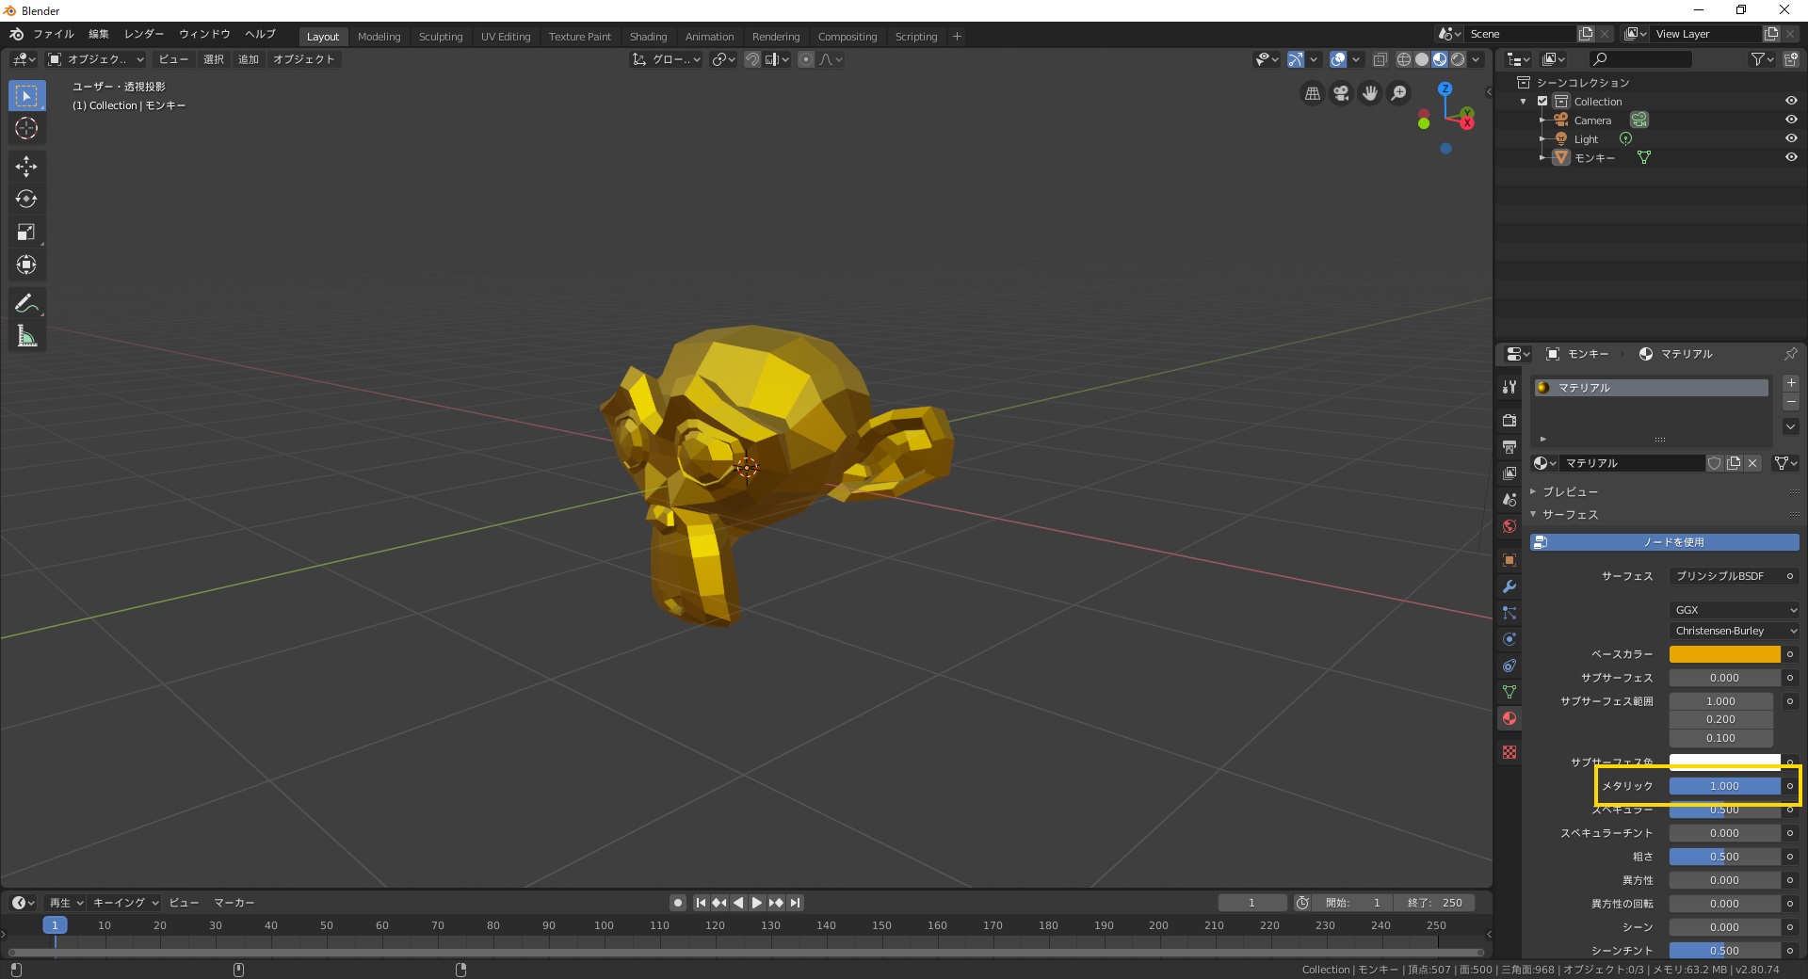Expand the Camera tree item
Screen dimensions: 1808x979
tap(1542, 120)
